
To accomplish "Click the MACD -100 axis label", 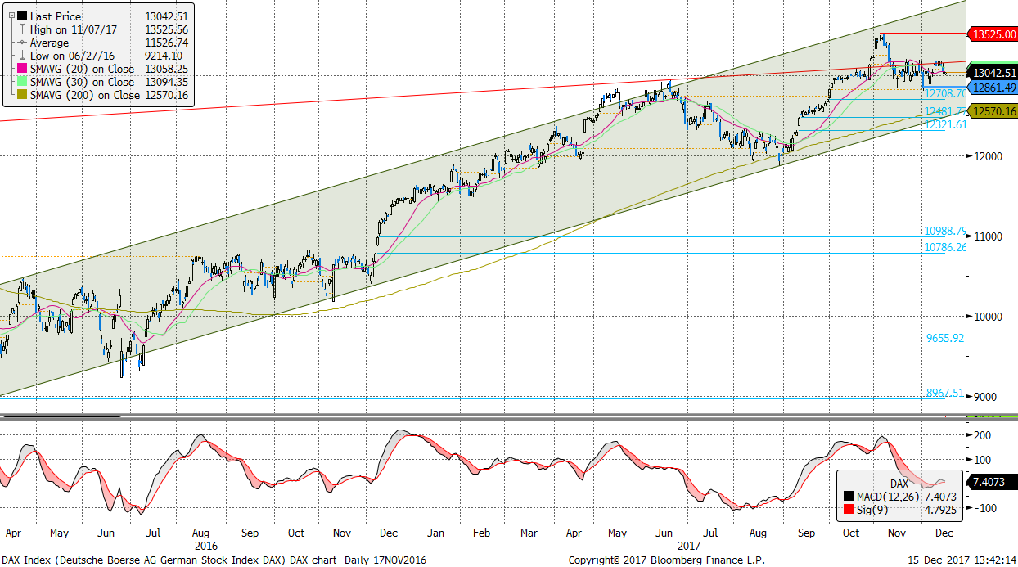I will [984, 508].
